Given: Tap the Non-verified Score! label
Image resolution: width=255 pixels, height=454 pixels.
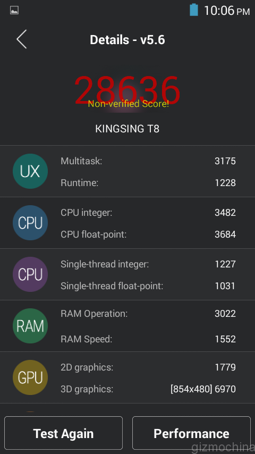Looking at the screenshot, I should pyautogui.click(x=128, y=104).
